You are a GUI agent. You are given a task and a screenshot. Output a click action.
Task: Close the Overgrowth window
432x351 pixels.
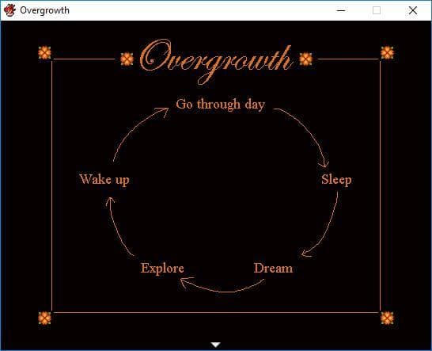click(x=413, y=10)
